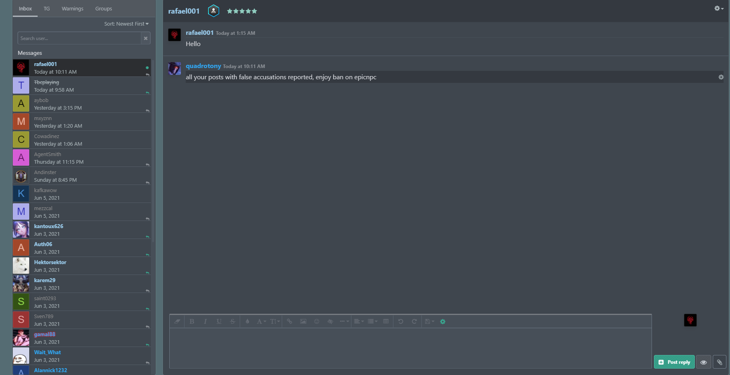Toggle bold formatting in editor
730x375 pixels.
192,321
